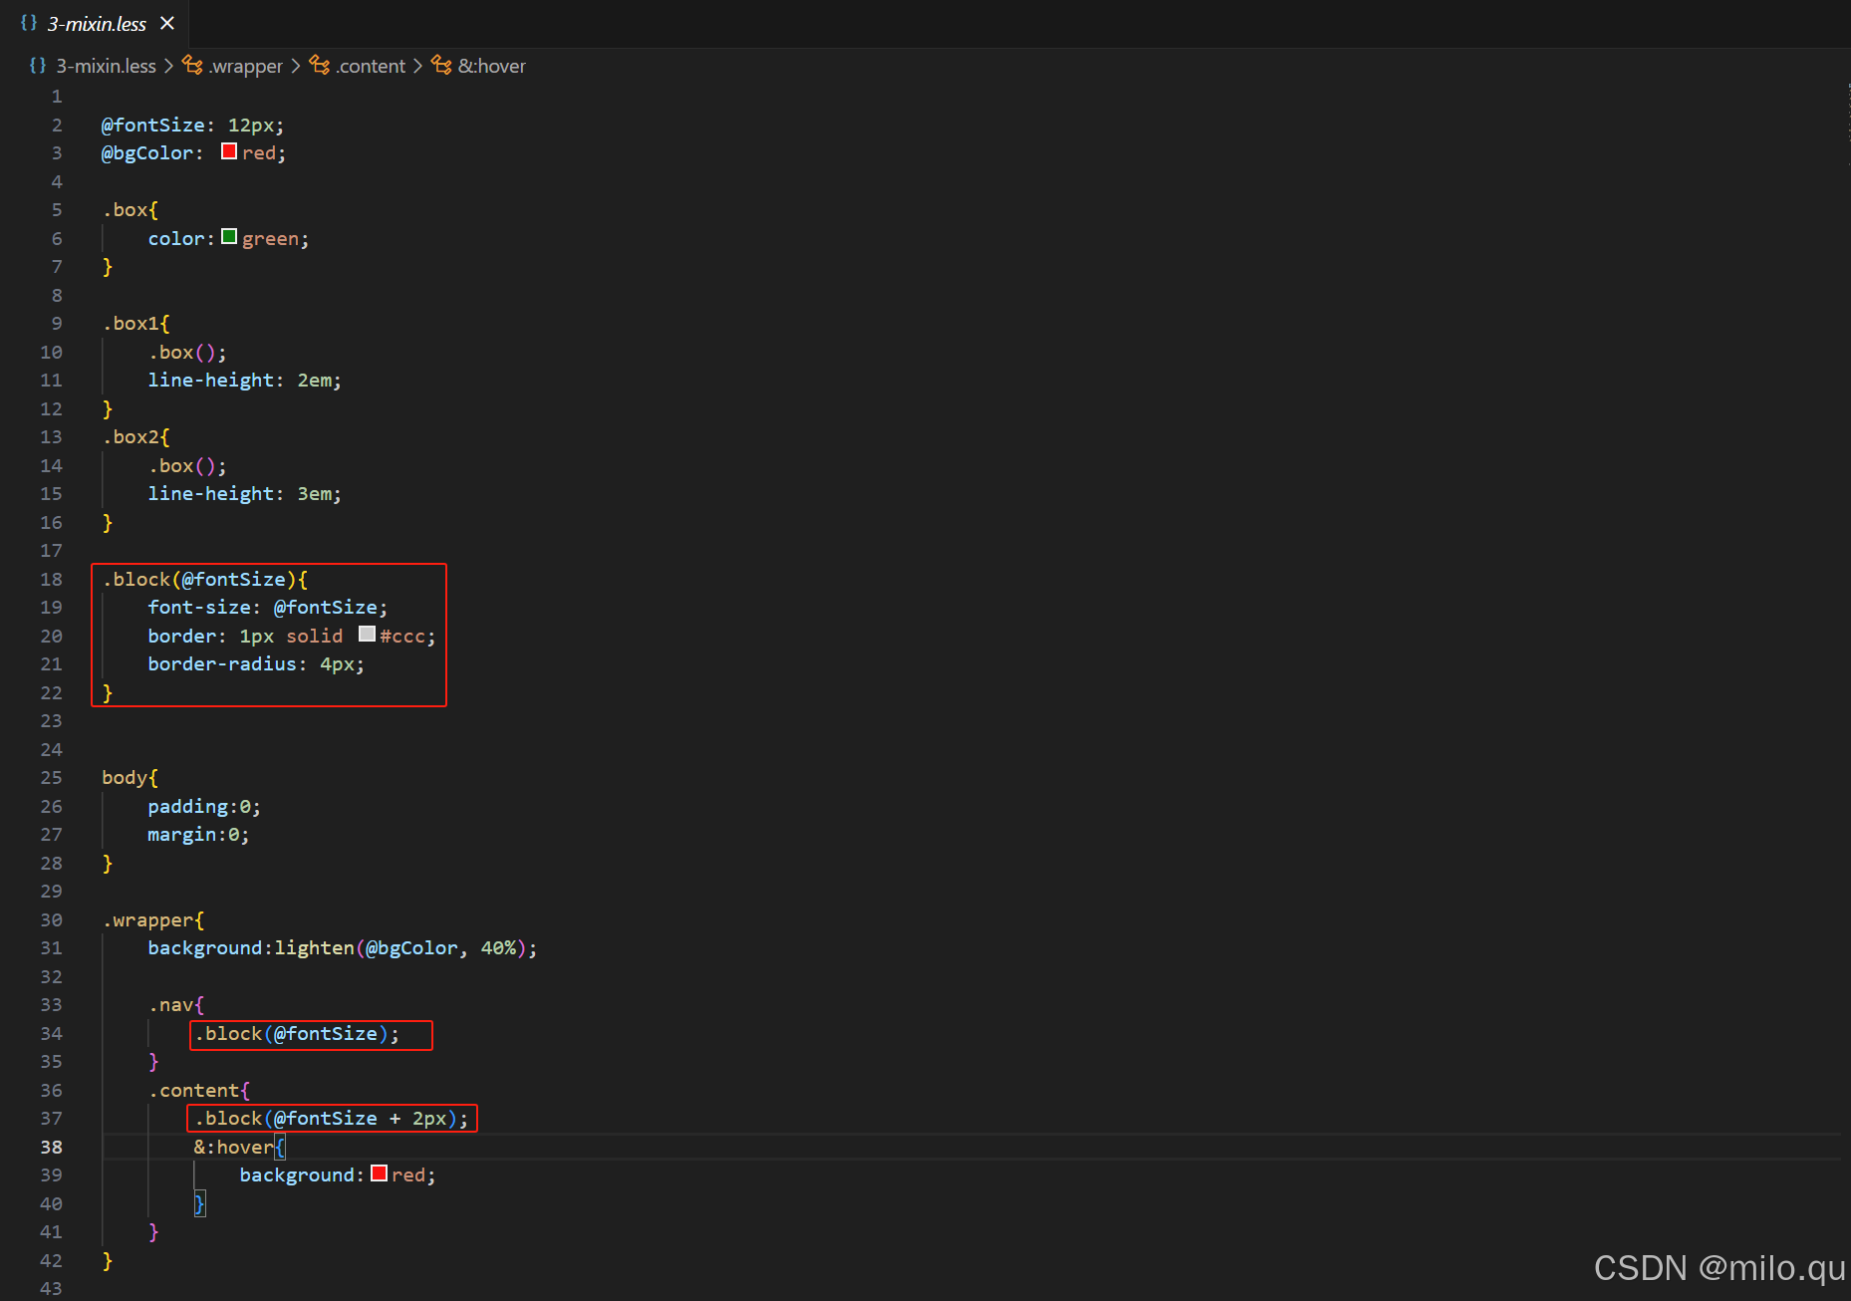Click the '.box1{' selector text
Viewport: 1851px width, 1301px height.
coord(135,324)
